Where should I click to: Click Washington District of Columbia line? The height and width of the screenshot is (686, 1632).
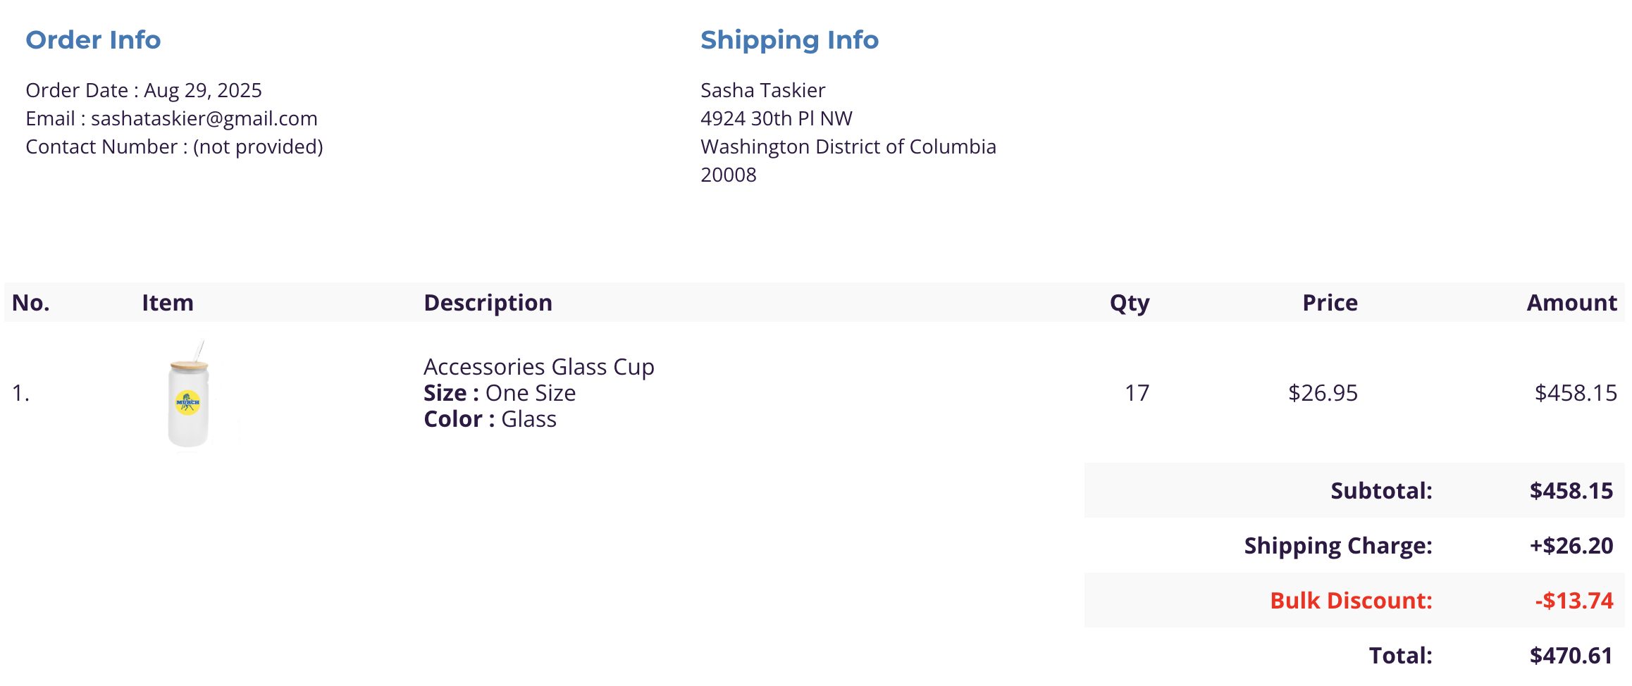tap(848, 146)
